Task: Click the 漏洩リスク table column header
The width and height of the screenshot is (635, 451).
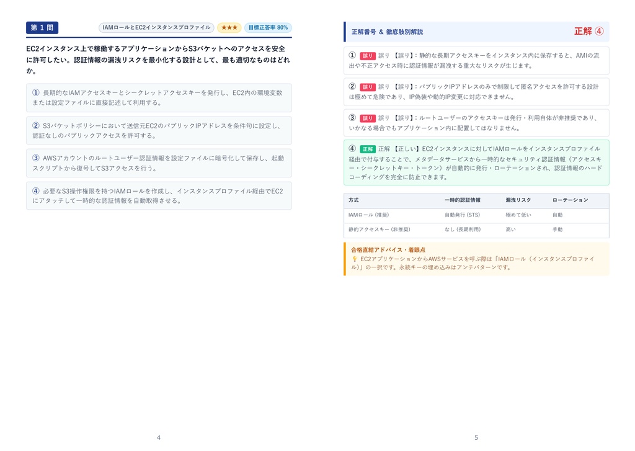Action: 518,200
